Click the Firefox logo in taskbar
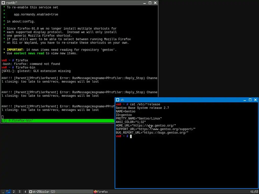 (x=95, y=192)
